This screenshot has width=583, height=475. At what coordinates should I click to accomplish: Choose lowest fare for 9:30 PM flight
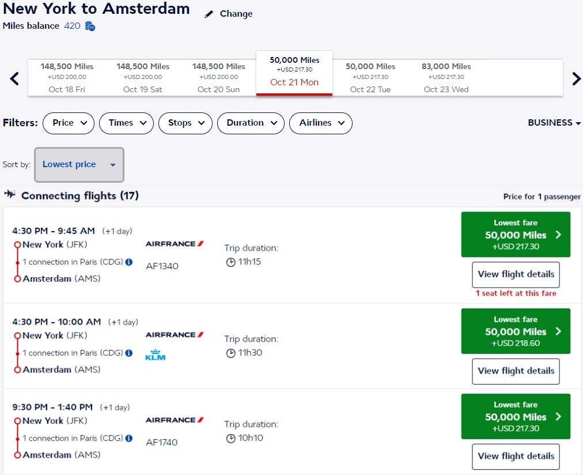[x=516, y=416]
